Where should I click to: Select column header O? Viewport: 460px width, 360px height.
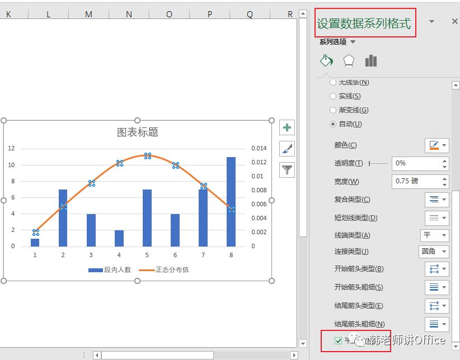(x=169, y=14)
